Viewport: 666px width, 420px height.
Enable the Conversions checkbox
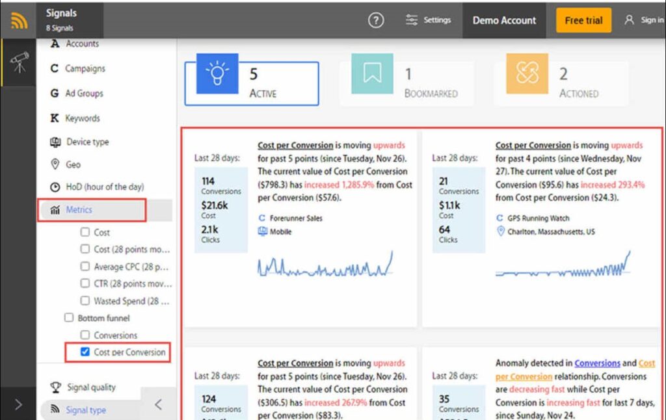pyautogui.click(x=86, y=335)
